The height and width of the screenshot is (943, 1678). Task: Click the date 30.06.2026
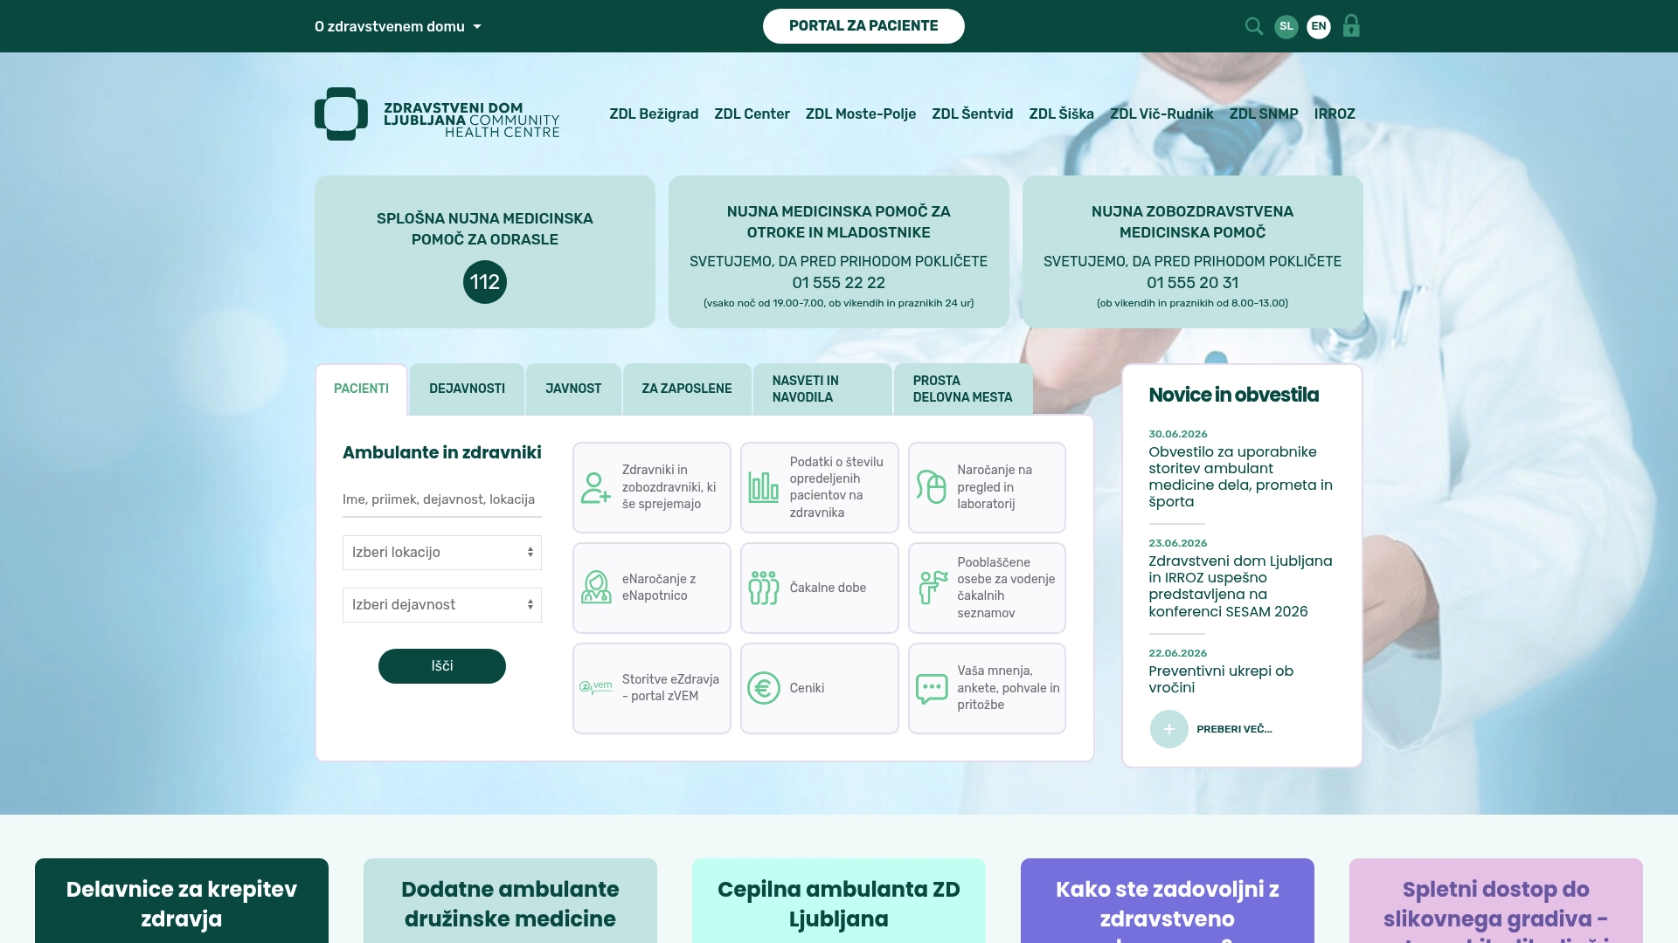click(1178, 434)
